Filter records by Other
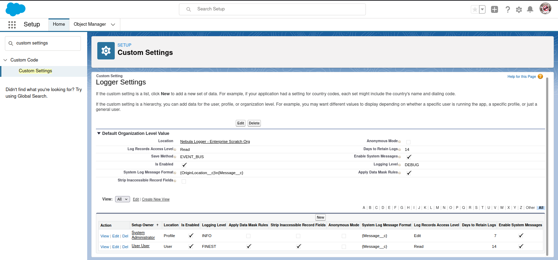558x260 pixels. 530,208
